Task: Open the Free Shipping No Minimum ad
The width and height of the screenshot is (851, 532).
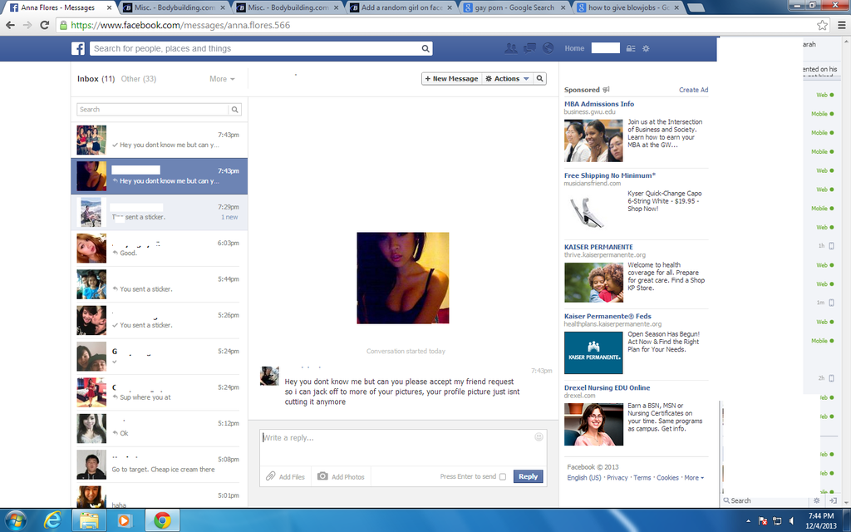Action: pos(610,175)
